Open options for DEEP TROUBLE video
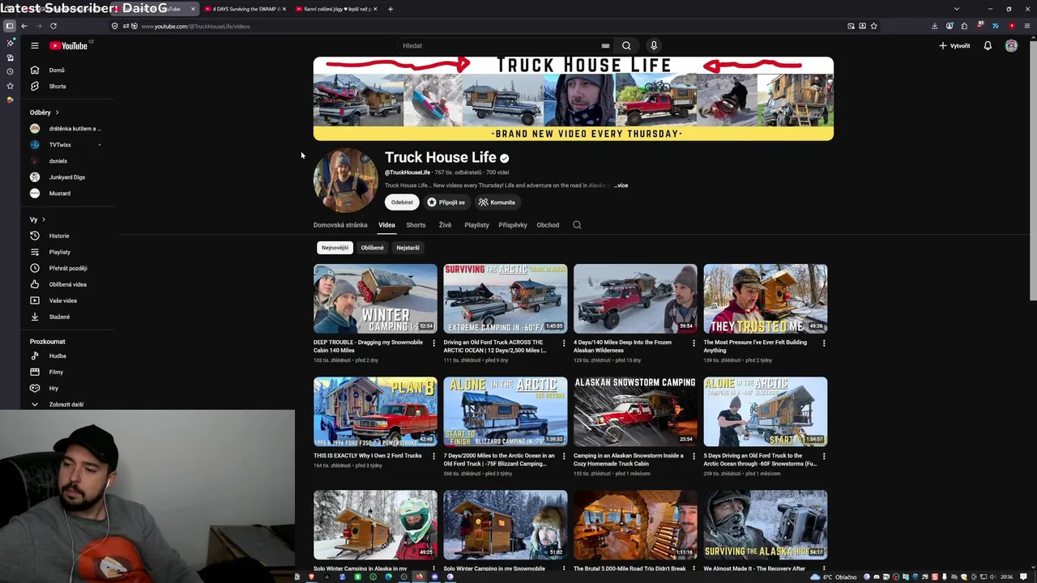This screenshot has width=1037, height=583. 433,343
